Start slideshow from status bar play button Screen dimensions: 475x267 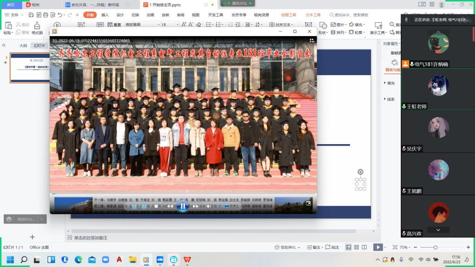[x=378, y=248]
